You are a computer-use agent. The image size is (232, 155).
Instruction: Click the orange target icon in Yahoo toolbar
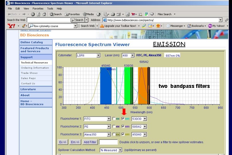158,26
